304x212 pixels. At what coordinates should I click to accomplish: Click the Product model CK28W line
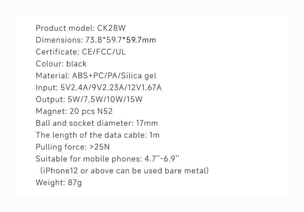click(81, 28)
